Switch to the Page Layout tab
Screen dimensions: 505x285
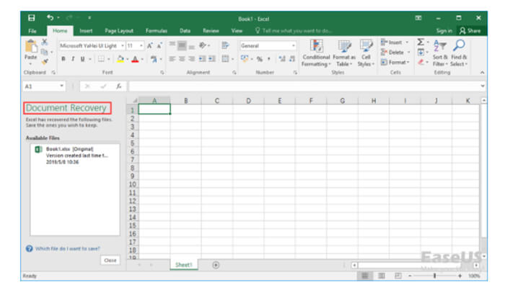pos(119,31)
